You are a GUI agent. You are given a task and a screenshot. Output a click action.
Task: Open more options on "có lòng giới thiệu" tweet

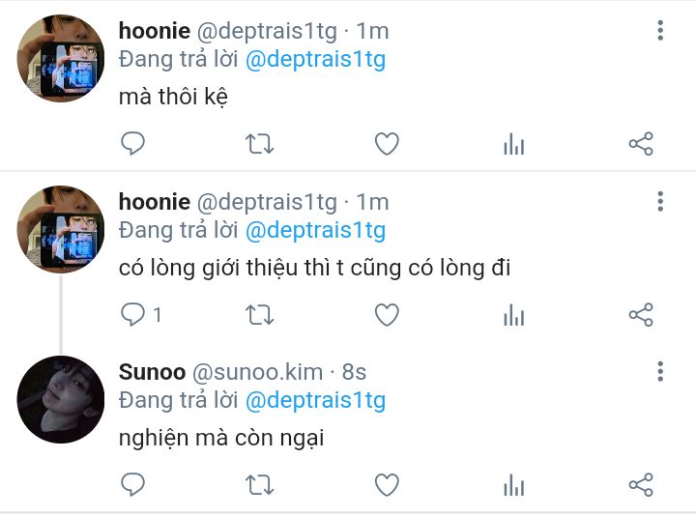660,201
